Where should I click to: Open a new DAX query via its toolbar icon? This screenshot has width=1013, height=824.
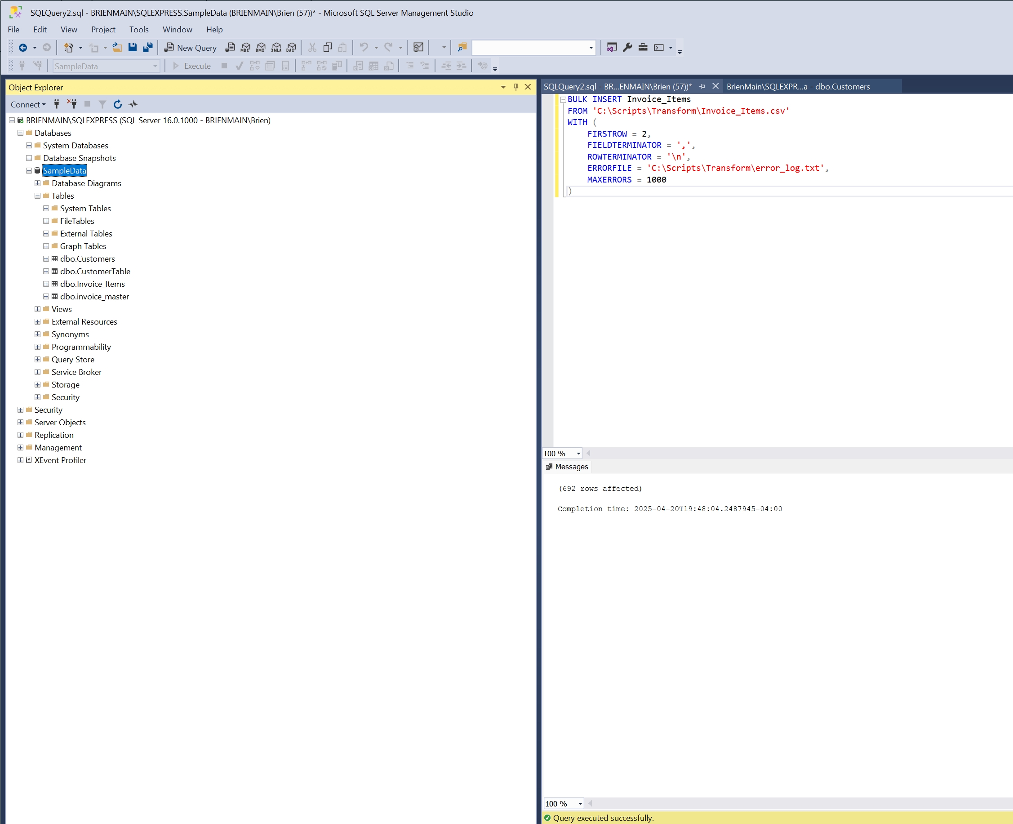pos(290,48)
